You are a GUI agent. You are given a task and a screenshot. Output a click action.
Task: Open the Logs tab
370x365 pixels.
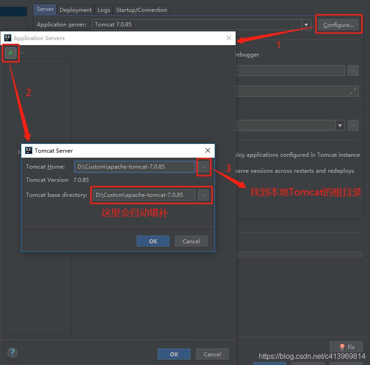103,10
